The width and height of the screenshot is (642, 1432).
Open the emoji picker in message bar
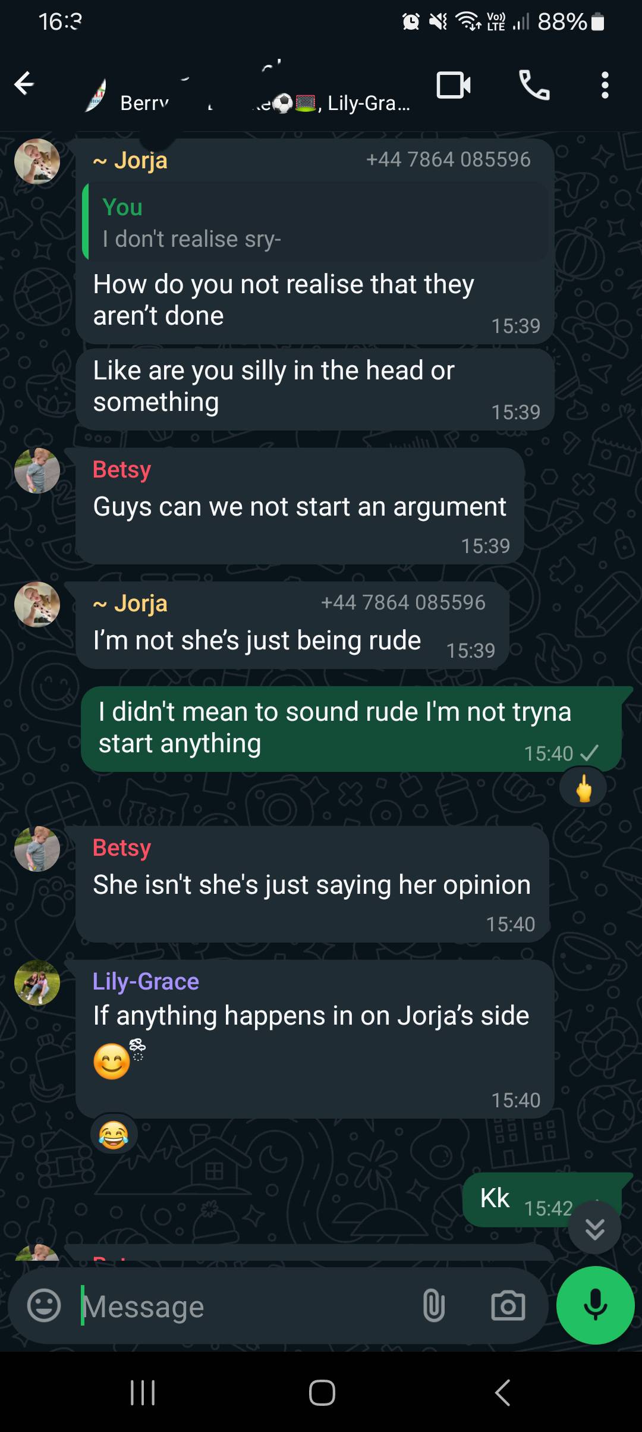[44, 1306]
